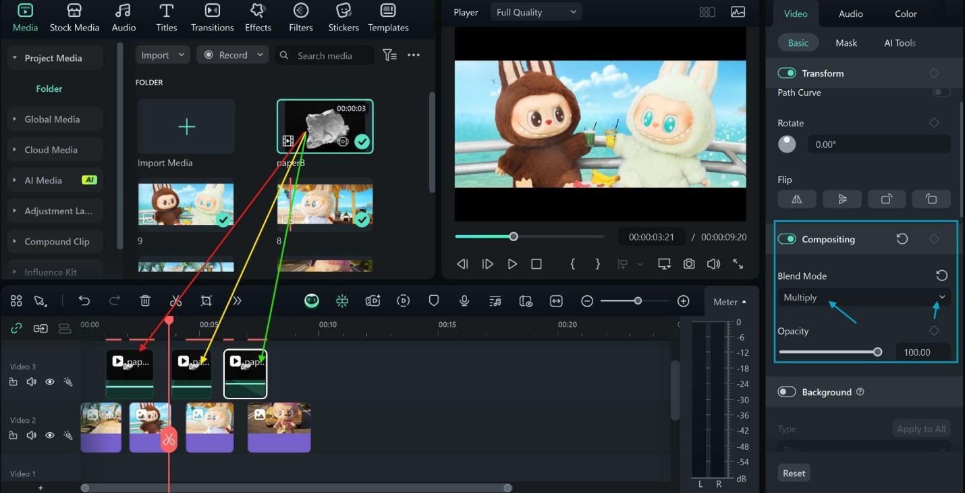Hide the Video 2 track

coord(49,436)
